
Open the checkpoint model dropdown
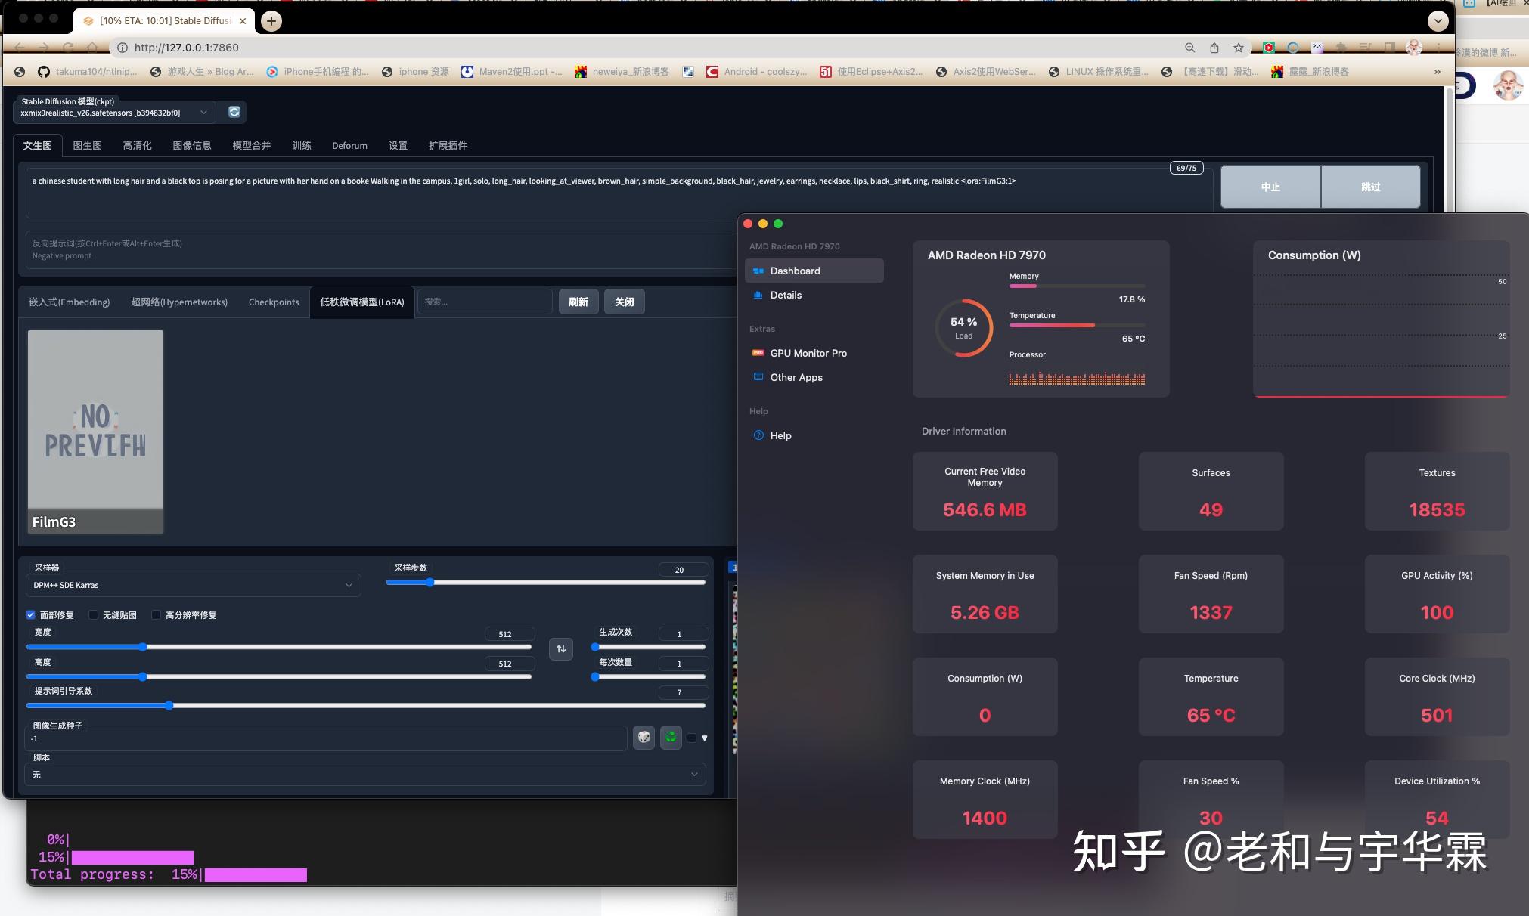(115, 113)
